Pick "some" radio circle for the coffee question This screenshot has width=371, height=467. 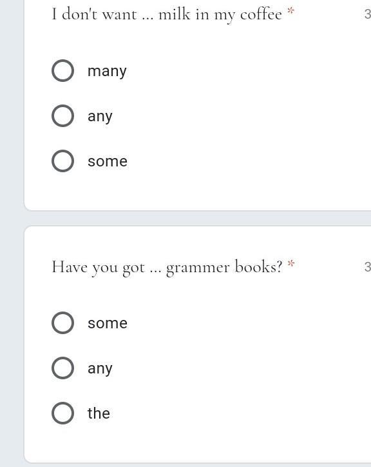pyautogui.click(x=62, y=161)
